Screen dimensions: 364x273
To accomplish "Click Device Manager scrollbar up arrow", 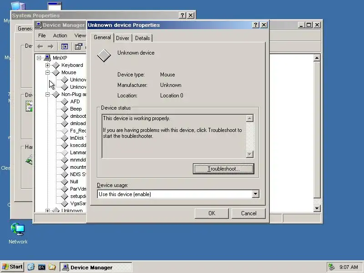I will tap(317, 58).
